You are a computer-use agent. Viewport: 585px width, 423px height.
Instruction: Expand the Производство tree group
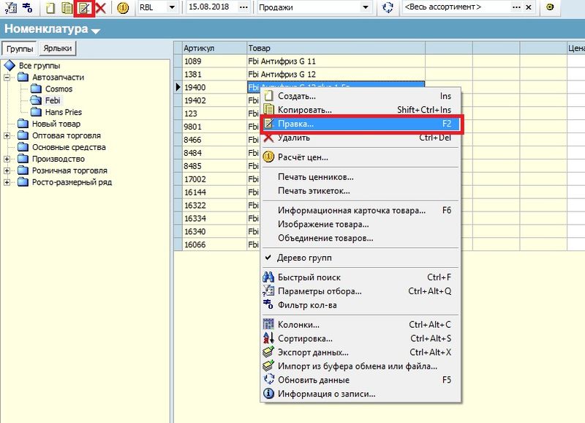tap(7, 159)
